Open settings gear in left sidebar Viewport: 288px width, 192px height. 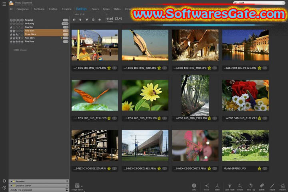(x=4, y=181)
